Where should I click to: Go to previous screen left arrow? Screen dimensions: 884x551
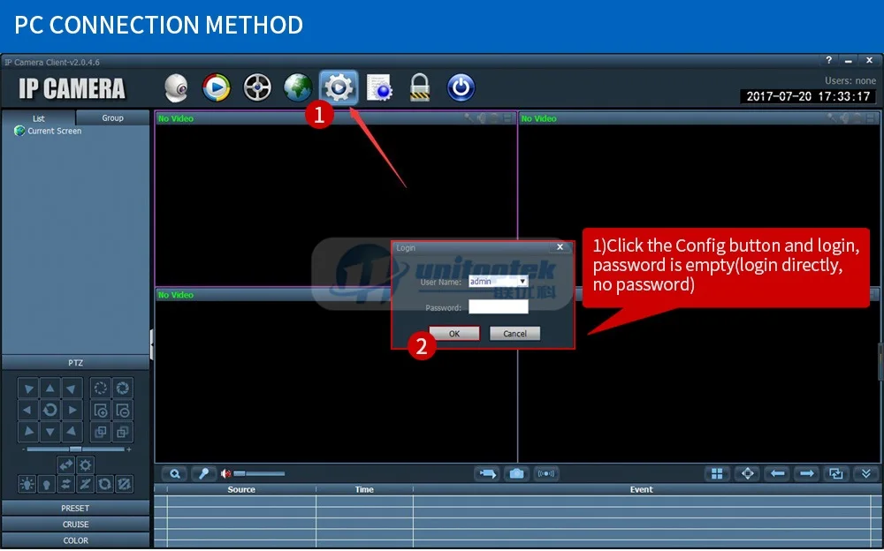777,474
